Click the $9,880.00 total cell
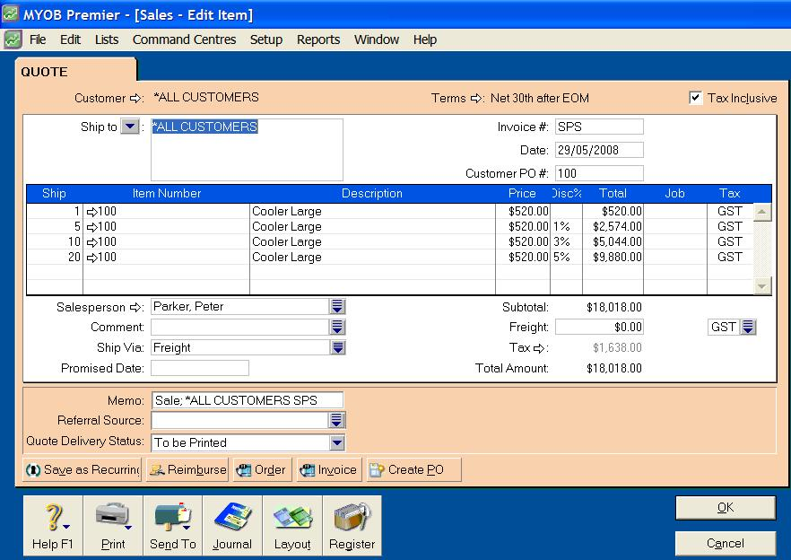The height and width of the screenshot is (560, 791). point(613,258)
